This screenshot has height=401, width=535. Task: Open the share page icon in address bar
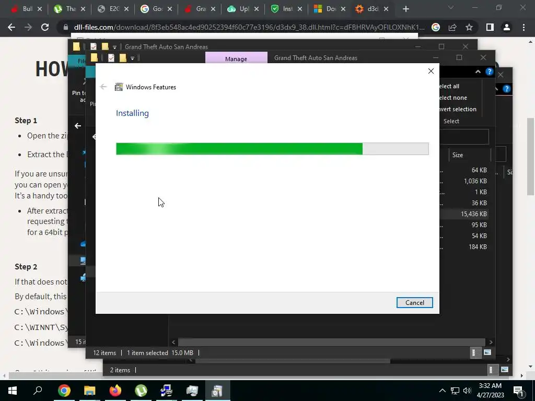pyautogui.click(x=452, y=27)
